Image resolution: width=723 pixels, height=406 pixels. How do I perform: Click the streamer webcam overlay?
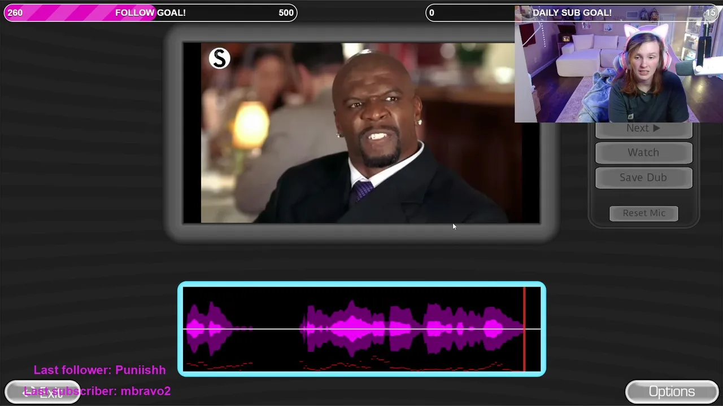[x=619, y=64]
